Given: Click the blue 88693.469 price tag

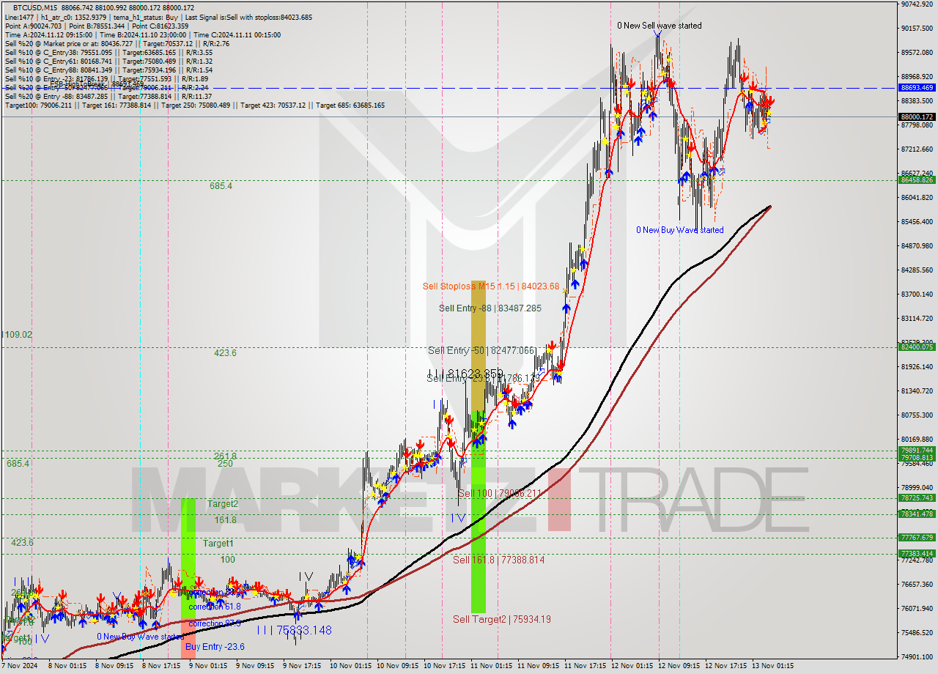Looking at the screenshot, I should (917, 88).
